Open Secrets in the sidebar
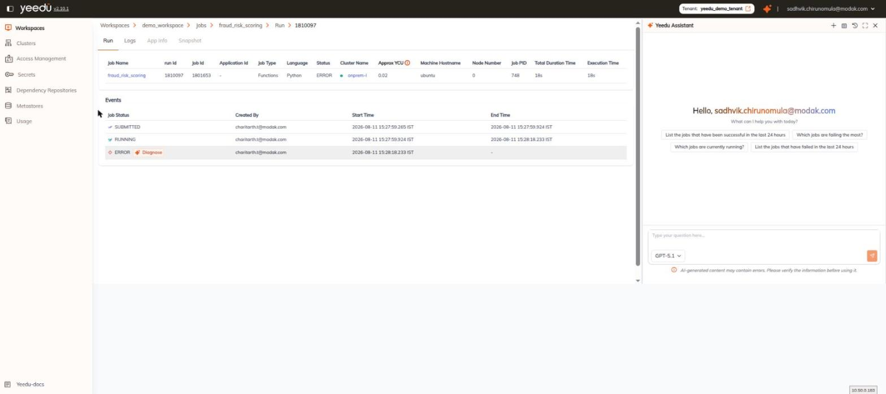886x394 pixels. tap(26, 75)
